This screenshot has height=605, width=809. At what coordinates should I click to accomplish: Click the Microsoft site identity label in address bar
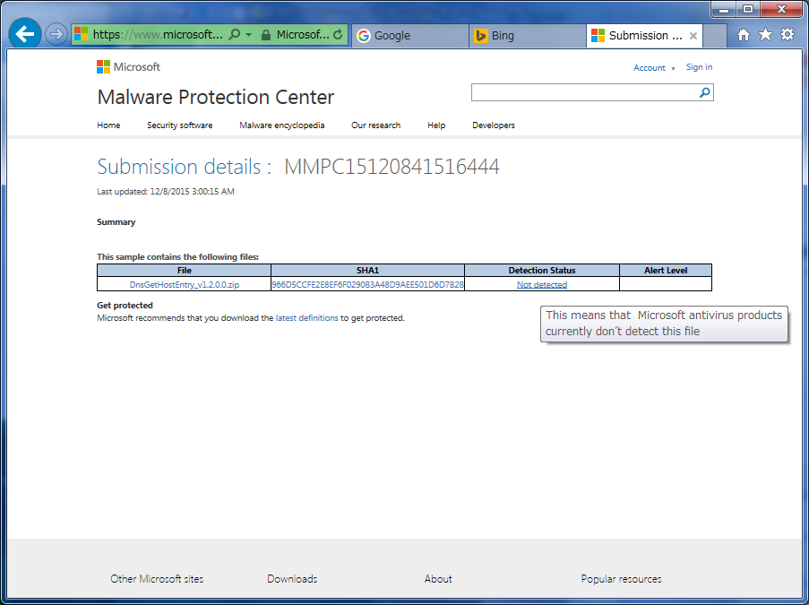pyautogui.click(x=302, y=35)
